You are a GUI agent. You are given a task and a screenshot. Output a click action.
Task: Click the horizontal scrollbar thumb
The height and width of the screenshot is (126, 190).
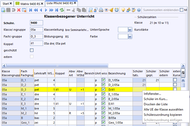[57, 66]
